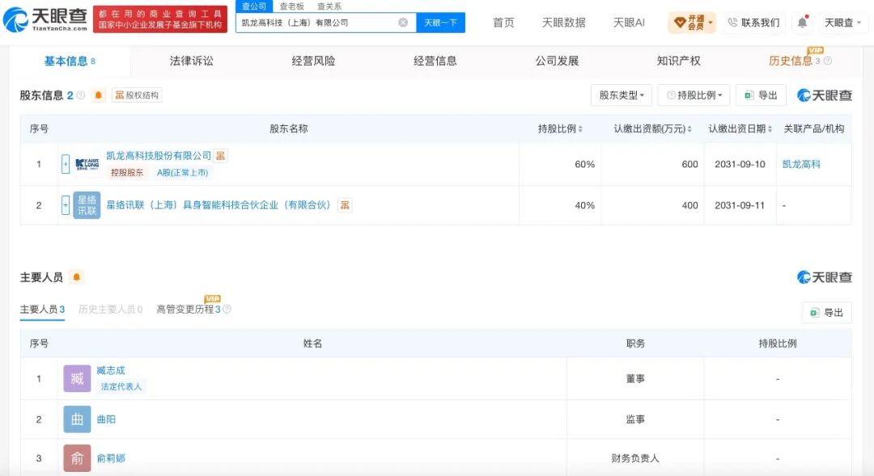
Task: Click the company name search input field
Action: pos(318,23)
